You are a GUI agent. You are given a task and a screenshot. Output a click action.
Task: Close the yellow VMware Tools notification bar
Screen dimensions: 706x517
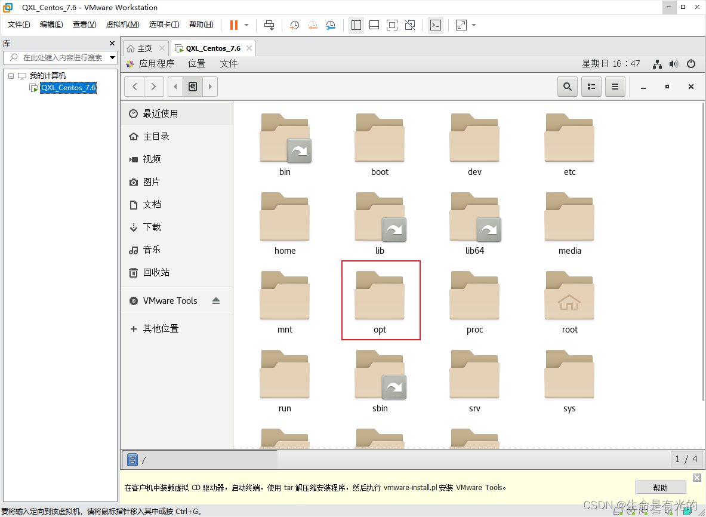[x=697, y=478]
